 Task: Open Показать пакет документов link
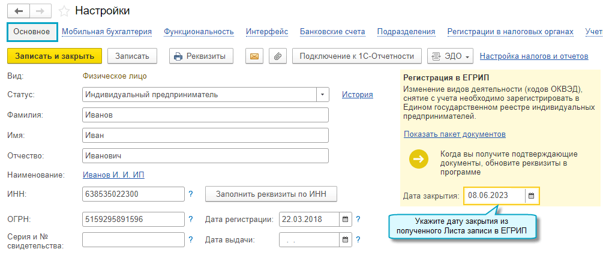454,134
